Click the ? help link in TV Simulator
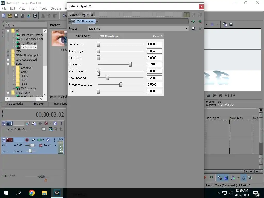Viewport: 264px width, 198px height. coord(162,36)
